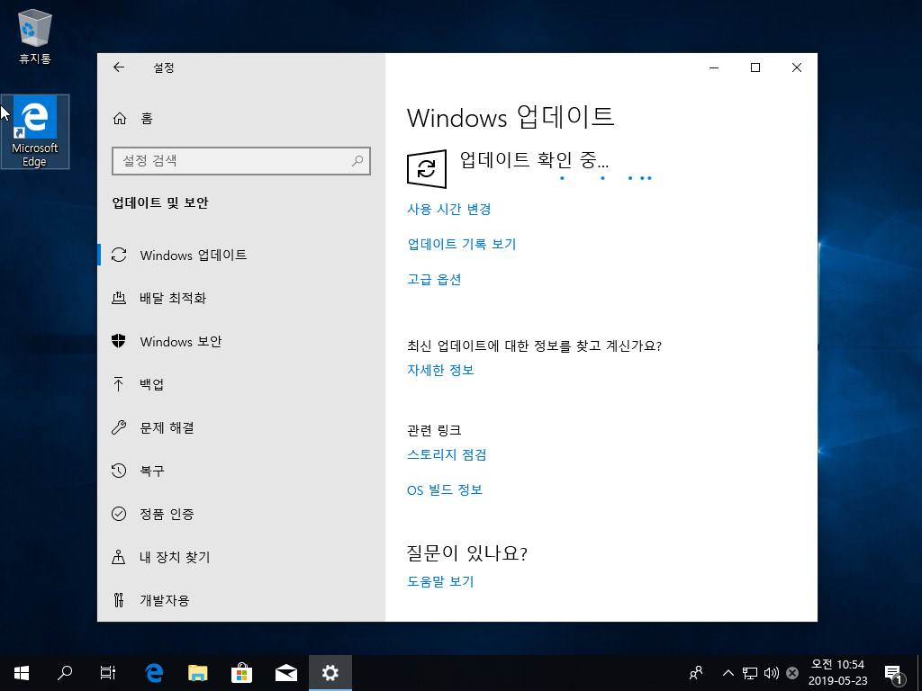Click the 백업 upload arrow icon
The width and height of the screenshot is (922, 691).
(x=118, y=384)
